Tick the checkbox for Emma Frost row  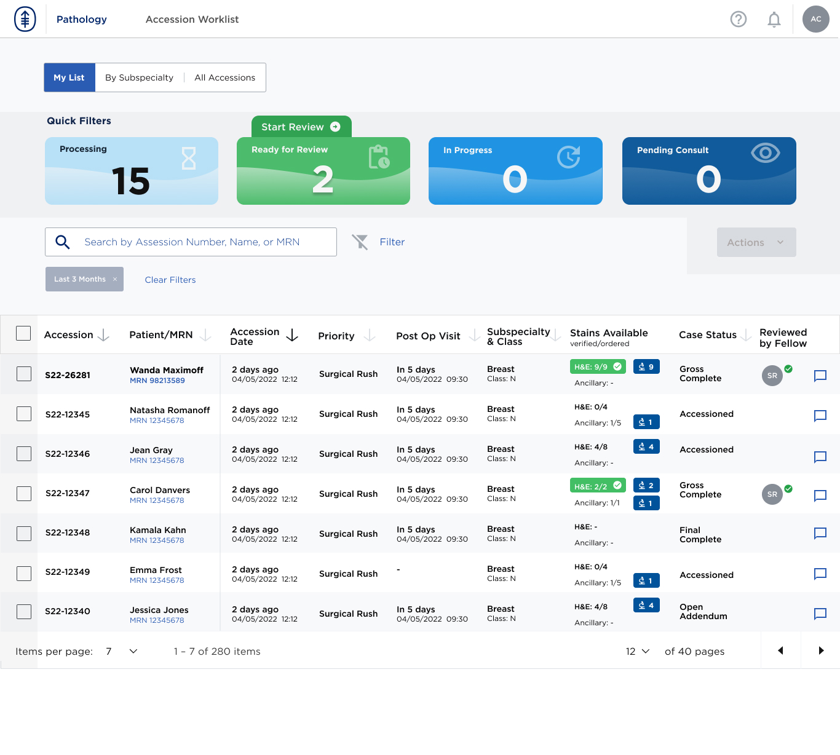(24, 574)
